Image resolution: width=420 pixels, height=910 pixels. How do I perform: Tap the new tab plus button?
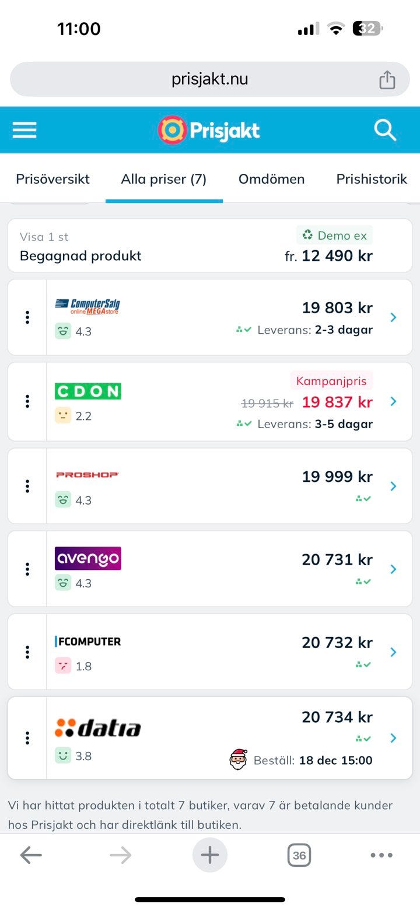click(x=210, y=855)
